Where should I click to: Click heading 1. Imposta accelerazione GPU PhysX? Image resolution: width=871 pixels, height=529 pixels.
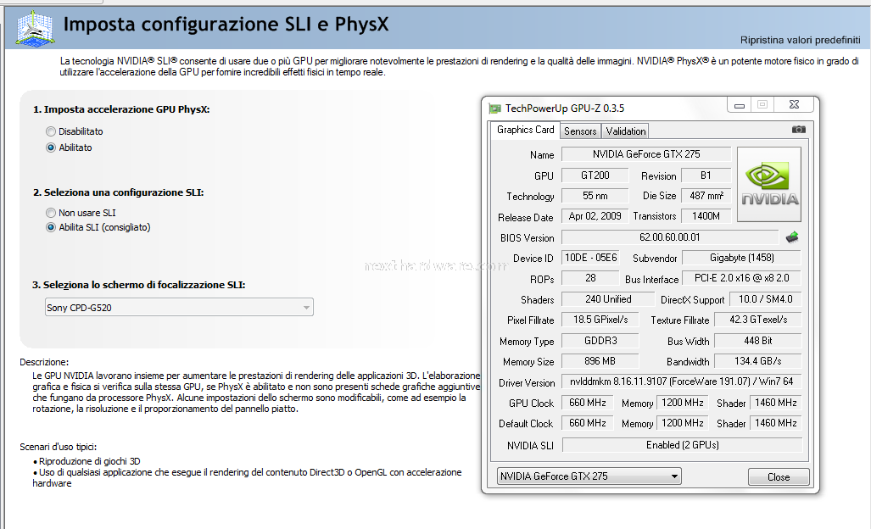(121, 109)
